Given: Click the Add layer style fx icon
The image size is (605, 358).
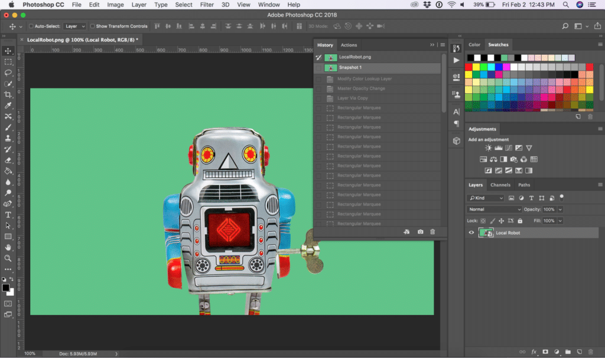Looking at the screenshot, I should click(534, 352).
